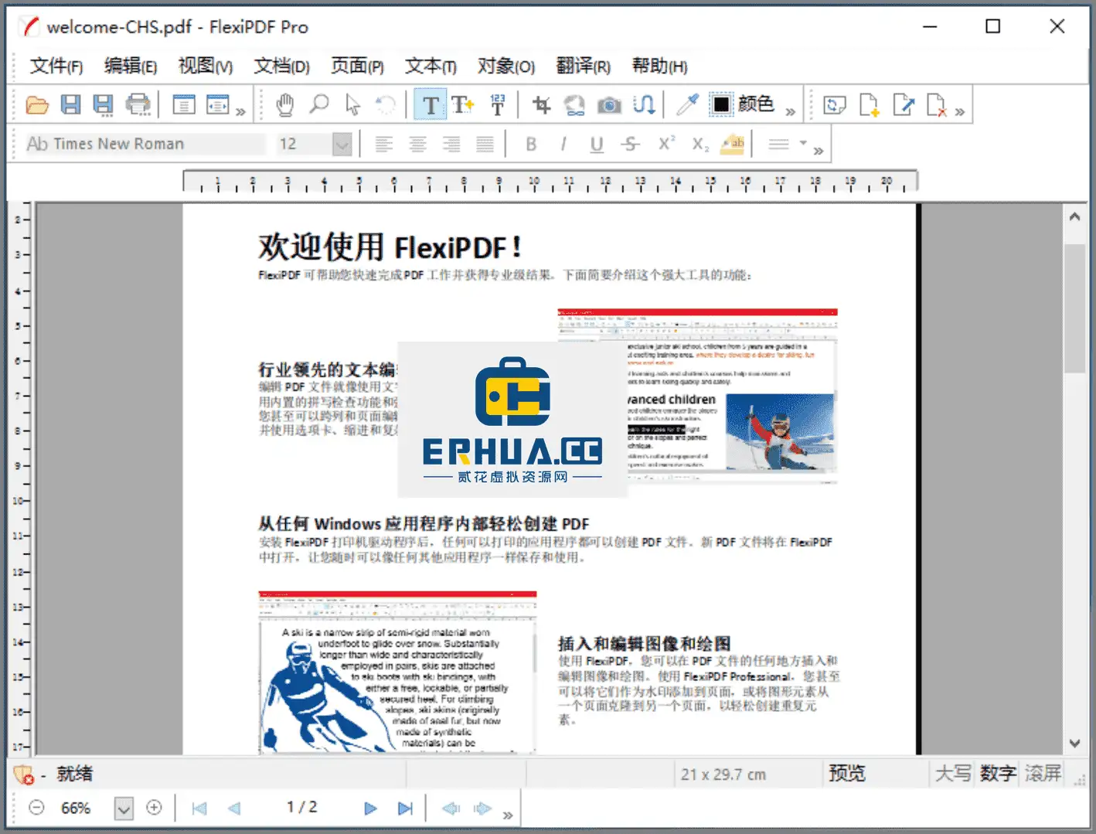Select the Hand pan tool

tap(284, 104)
